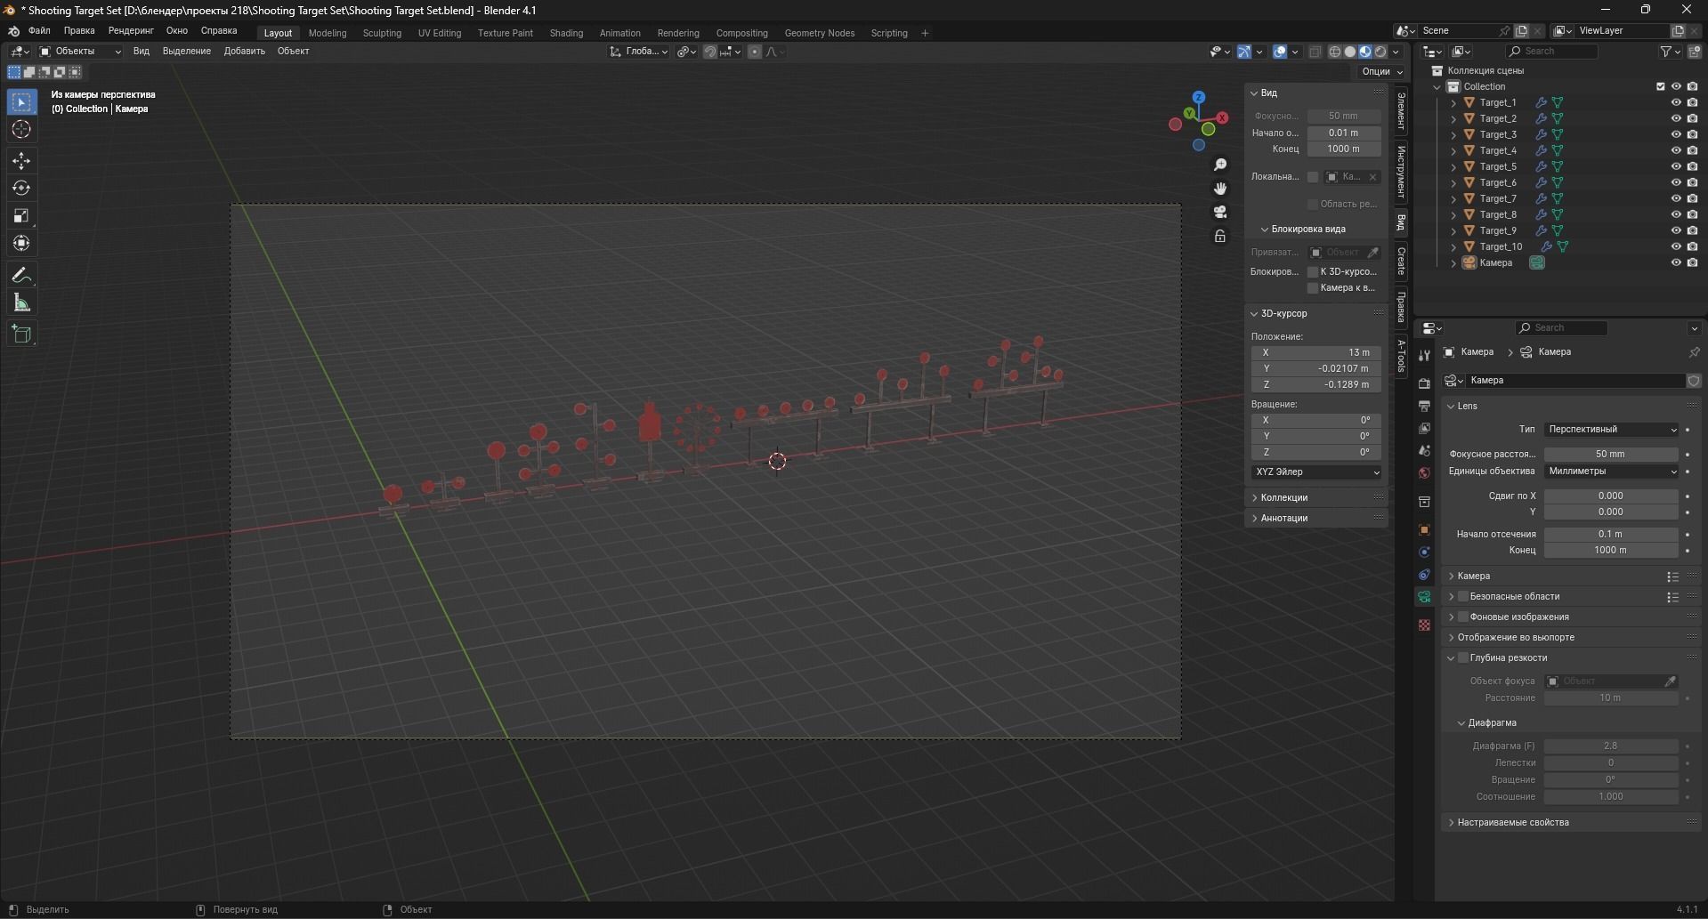Expand Target_2 in the outliner
The height and width of the screenshot is (919, 1708).
point(1453,119)
